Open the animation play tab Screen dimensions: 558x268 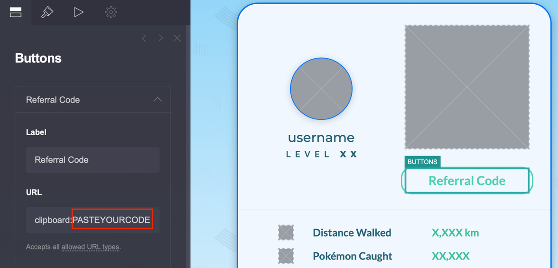tap(79, 12)
